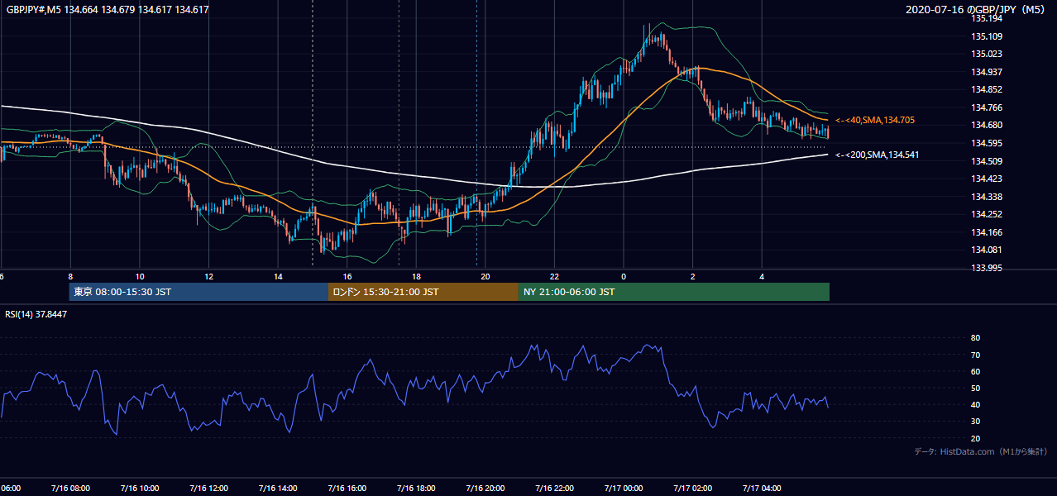Click the 134.937 price axis label

[x=987, y=72]
